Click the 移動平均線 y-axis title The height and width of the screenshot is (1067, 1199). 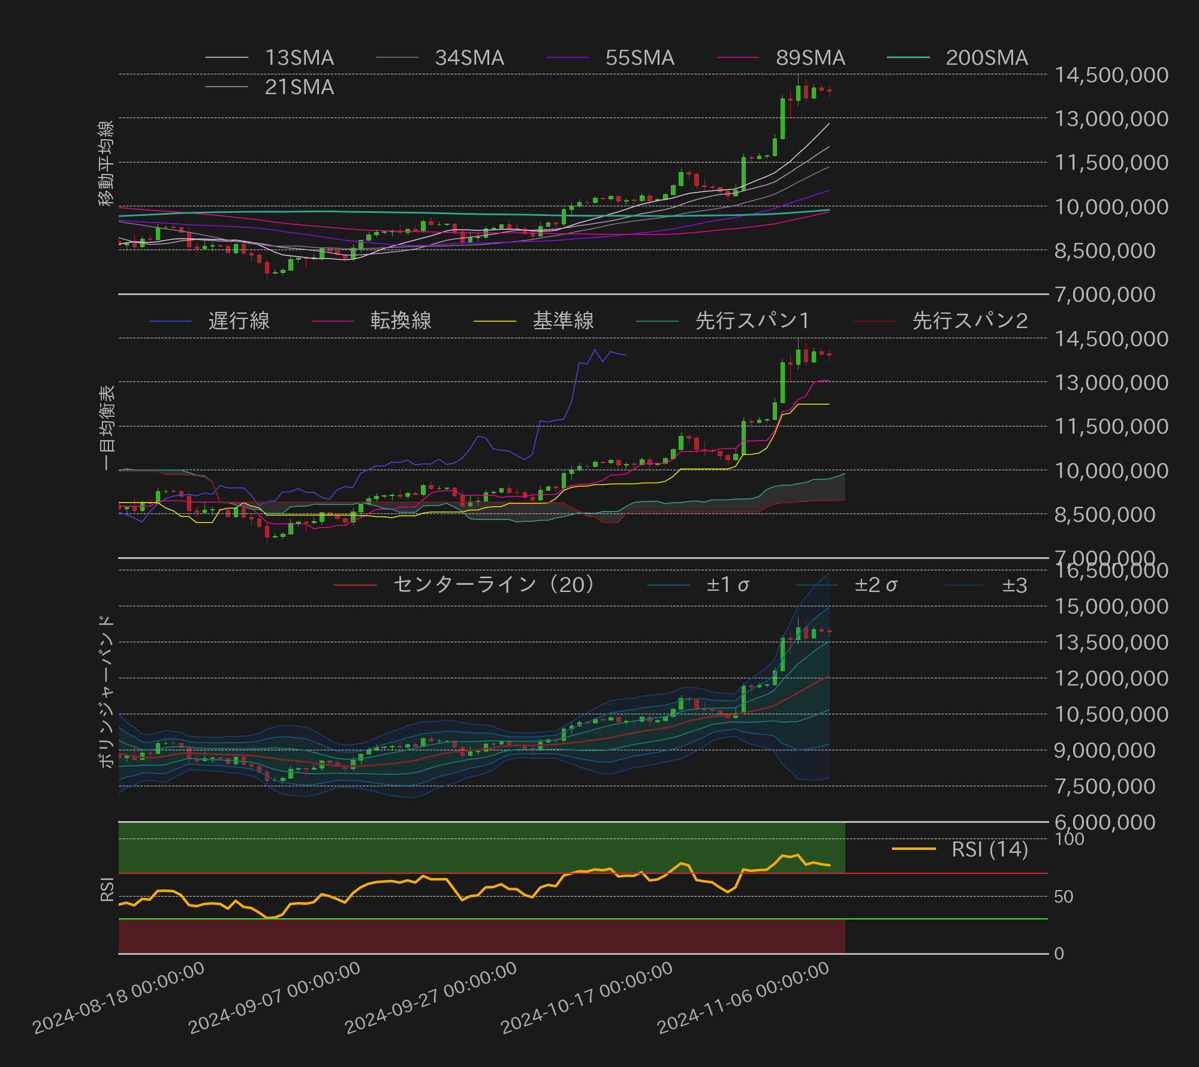point(106,163)
